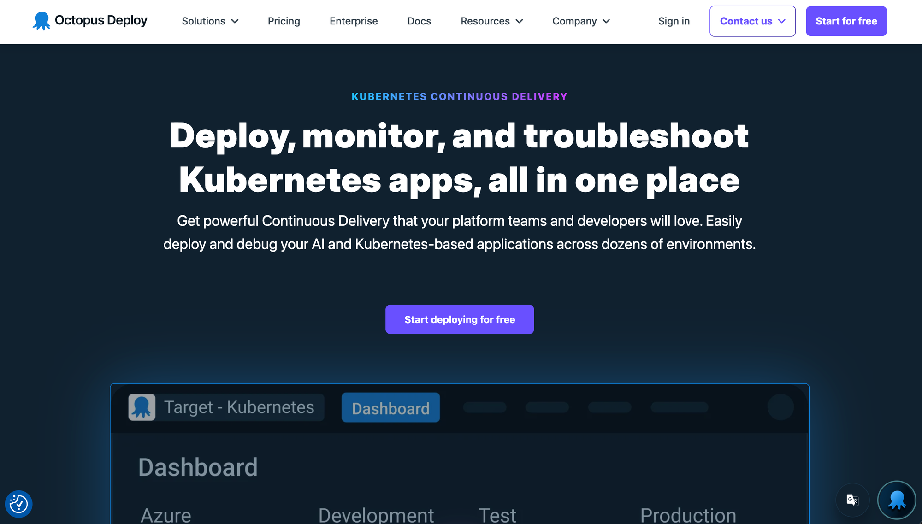Click the octopus icon beside Target - Kubernetes
The width and height of the screenshot is (922, 524).
pos(142,407)
